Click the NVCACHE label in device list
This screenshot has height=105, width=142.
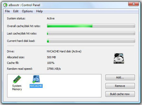(x=36, y=86)
